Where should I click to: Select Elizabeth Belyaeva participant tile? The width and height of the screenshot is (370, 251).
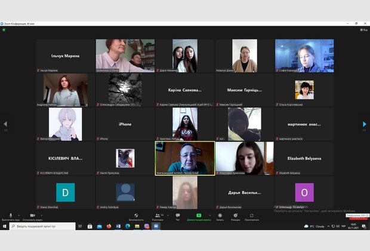304,158
